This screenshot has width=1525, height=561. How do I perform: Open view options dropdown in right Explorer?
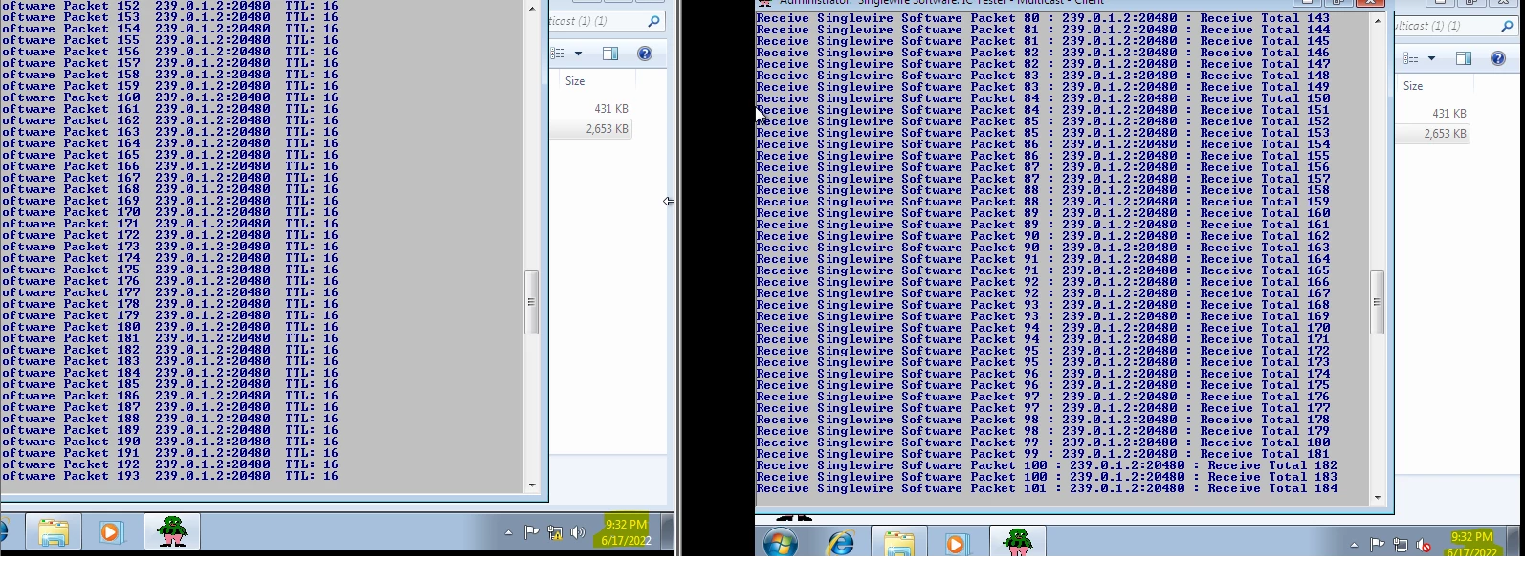click(1431, 58)
